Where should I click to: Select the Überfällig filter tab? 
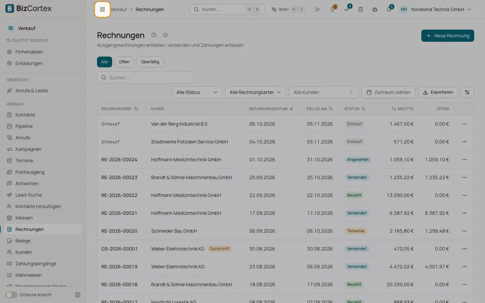(150, 62)
